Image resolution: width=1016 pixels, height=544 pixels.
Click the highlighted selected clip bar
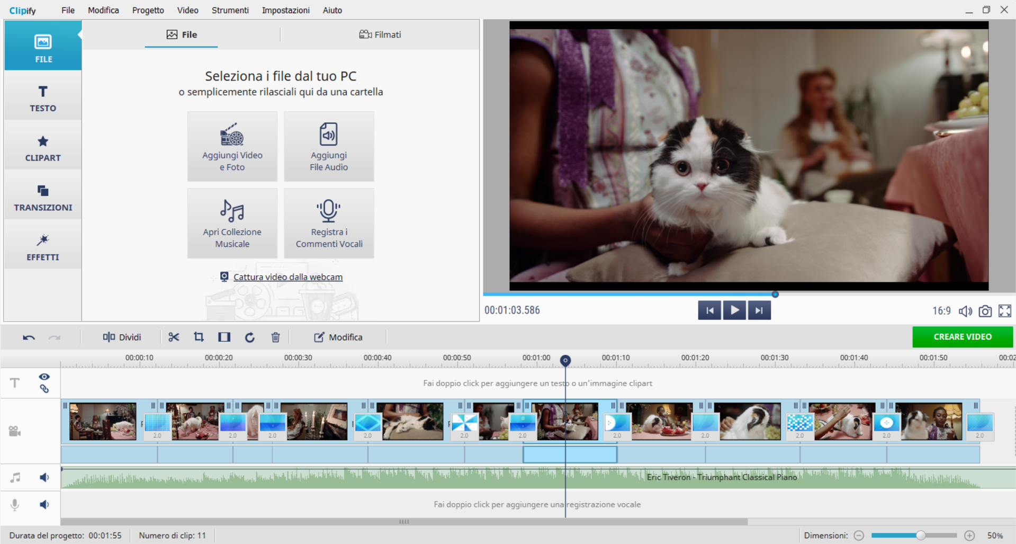pyautogui.click(x=570, y=454)
